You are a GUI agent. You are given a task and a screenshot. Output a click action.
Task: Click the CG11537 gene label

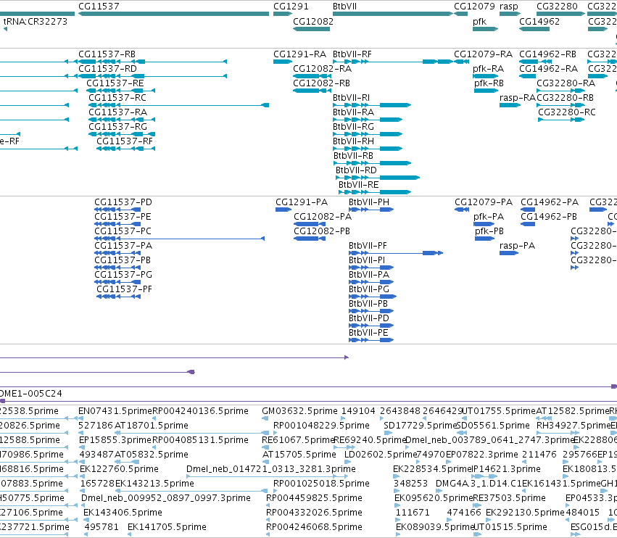point(99,7)
